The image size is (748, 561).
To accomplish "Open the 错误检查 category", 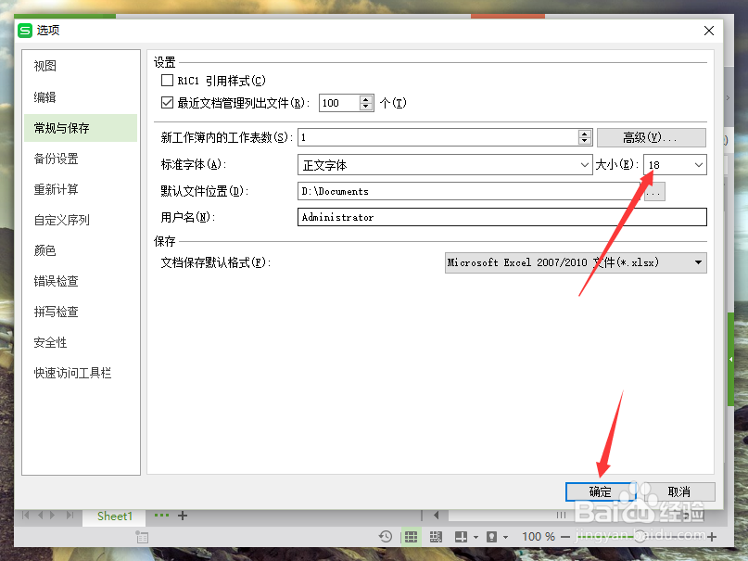I will pyautogui.click(x=56, y=281).
